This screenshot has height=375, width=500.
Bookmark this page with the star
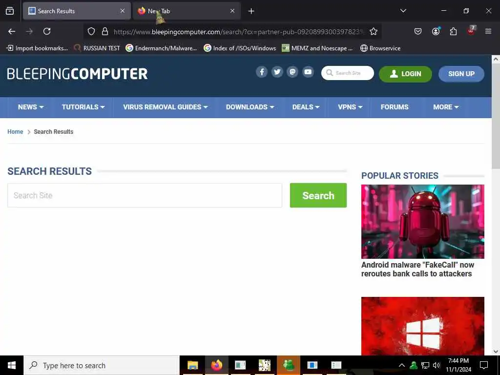pos(374,31)
